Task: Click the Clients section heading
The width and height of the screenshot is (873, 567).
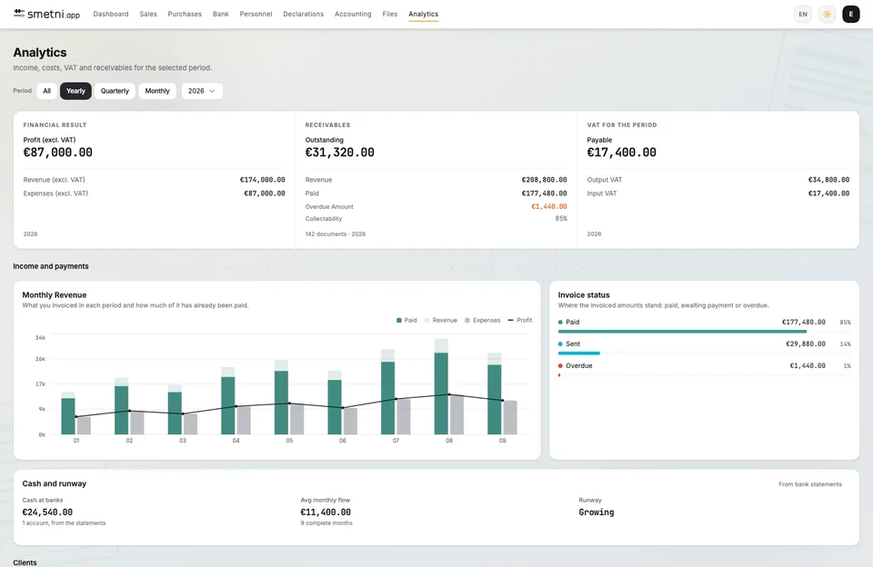Action: click(25, 562)
